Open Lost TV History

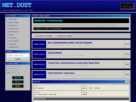coord(14,41)
